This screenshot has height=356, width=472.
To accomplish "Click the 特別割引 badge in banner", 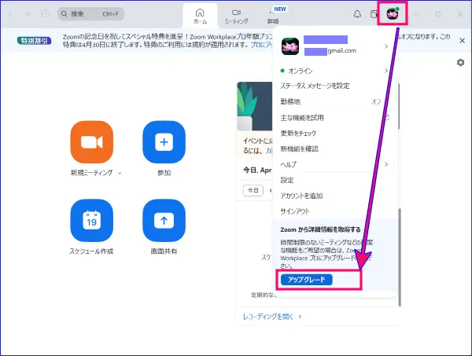I will (x=35, y=41).
